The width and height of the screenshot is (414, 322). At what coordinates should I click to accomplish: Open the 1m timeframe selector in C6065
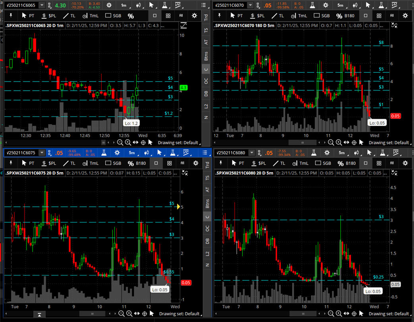[x=124, y=5]
